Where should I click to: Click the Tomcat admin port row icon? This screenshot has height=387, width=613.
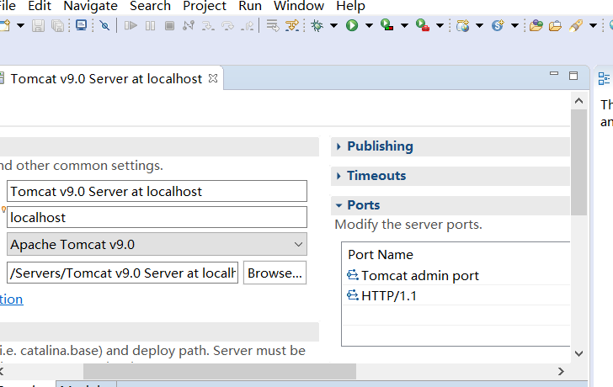click(353, 275)
